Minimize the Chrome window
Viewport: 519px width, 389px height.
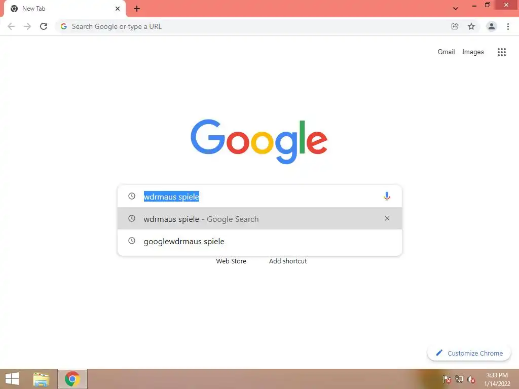[x=474, y=5]
